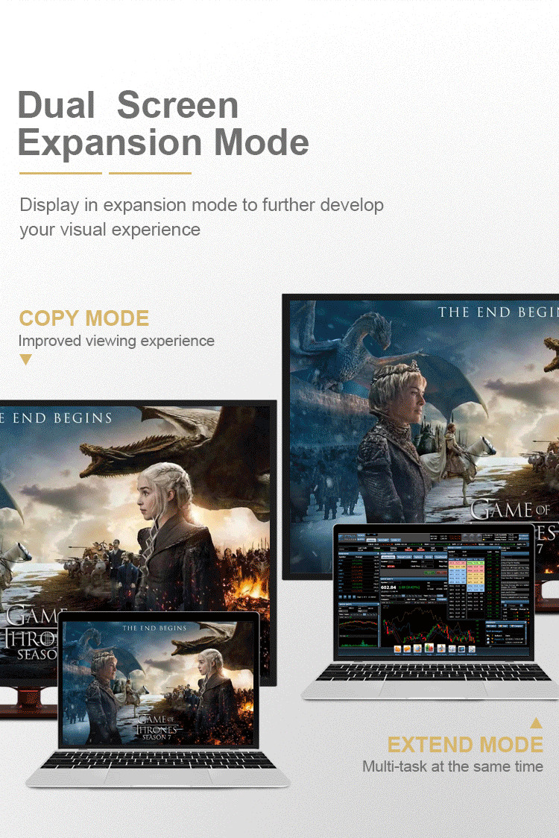
Task: Click the "Display in expansion mode" description text
Action: click(x=201, y=217)
